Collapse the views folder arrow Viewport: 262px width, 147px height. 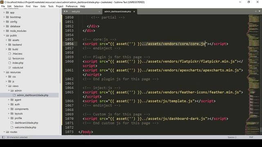[7, 86]
